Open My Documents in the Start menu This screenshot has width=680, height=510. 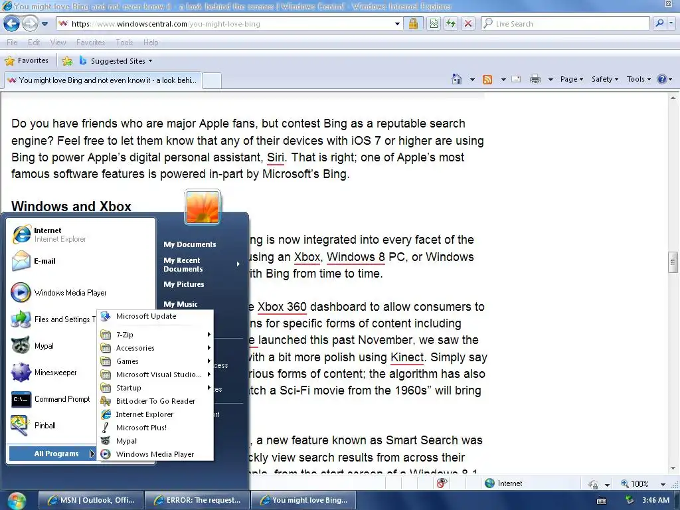tap(189, 244)
